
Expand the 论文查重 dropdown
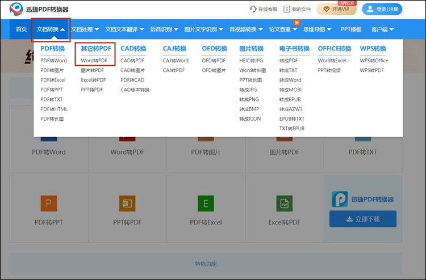[x=283, y=29]
